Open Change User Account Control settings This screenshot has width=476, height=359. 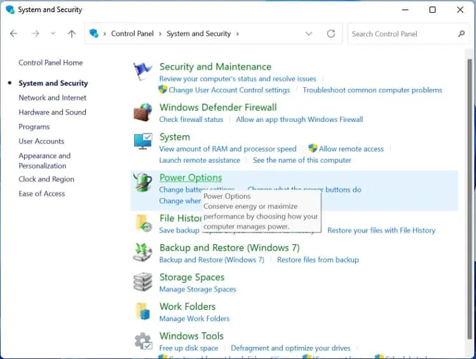click(229, 90)
